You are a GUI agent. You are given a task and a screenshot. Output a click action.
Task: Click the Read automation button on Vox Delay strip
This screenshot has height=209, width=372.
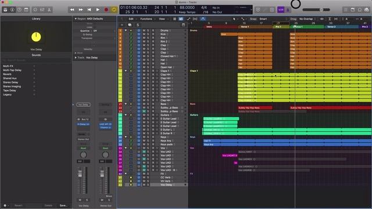click(x=83, y=148)
